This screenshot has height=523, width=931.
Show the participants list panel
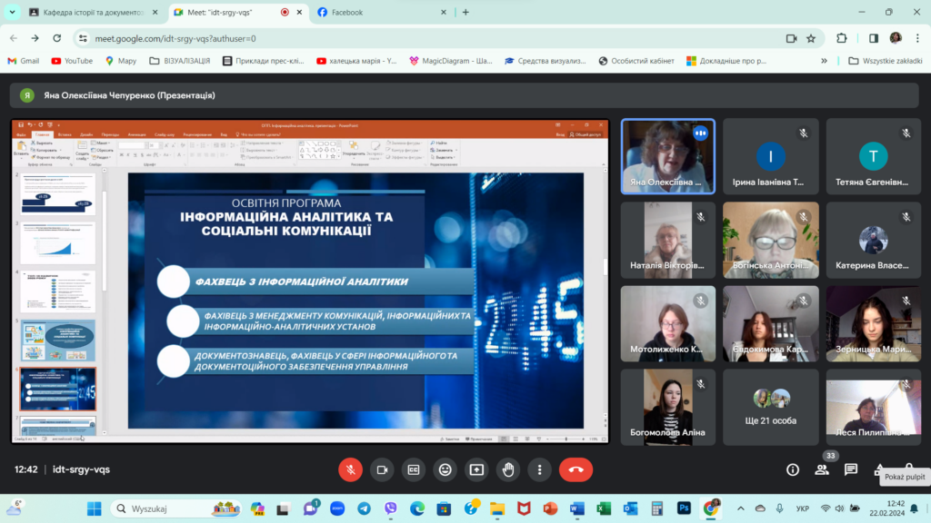(822, 469)
